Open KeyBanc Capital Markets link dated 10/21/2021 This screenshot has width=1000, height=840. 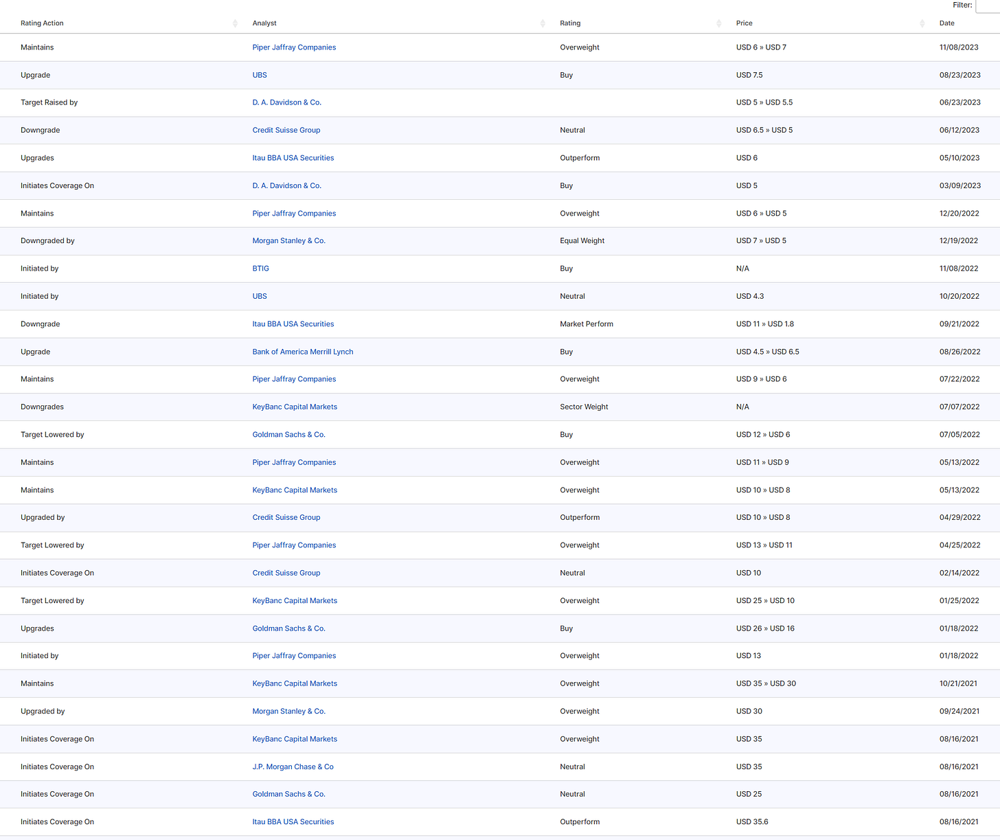[x=295, y=683]
